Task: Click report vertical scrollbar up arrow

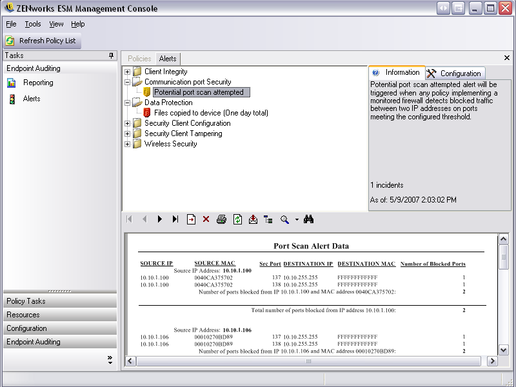Action: tap(504, 239)
